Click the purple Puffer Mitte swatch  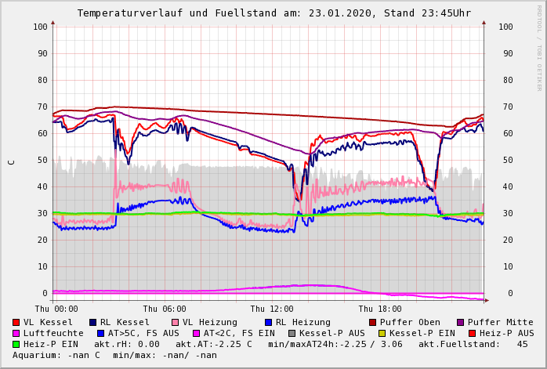461,322
